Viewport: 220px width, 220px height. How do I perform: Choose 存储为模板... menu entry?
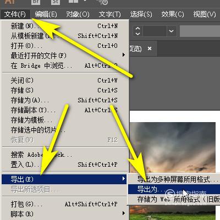64,120
